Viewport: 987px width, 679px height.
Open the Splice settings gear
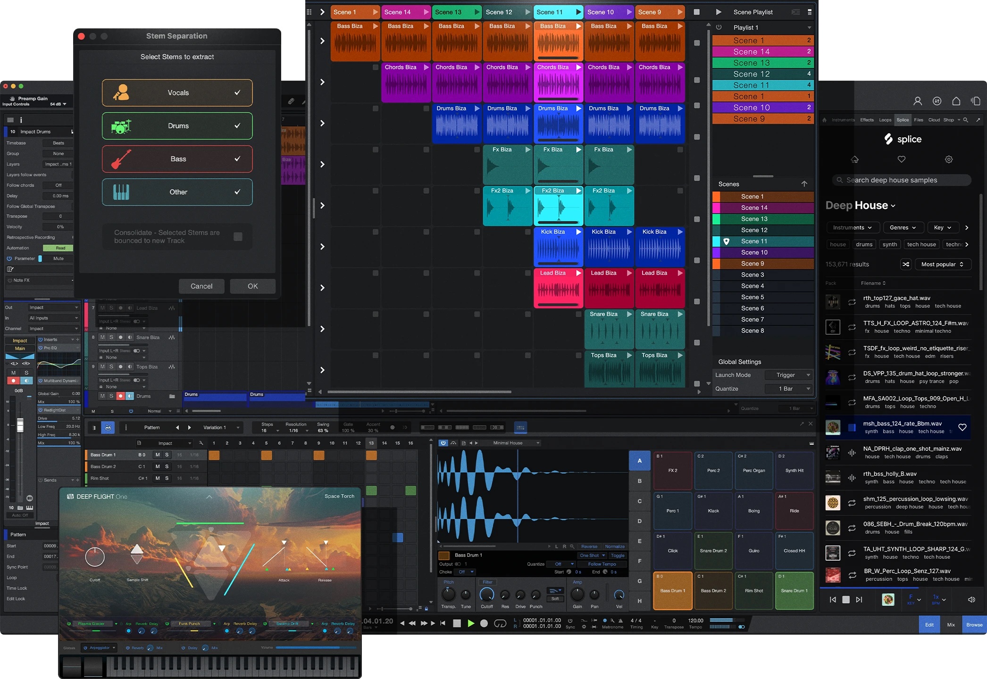[x=949, y=159]
